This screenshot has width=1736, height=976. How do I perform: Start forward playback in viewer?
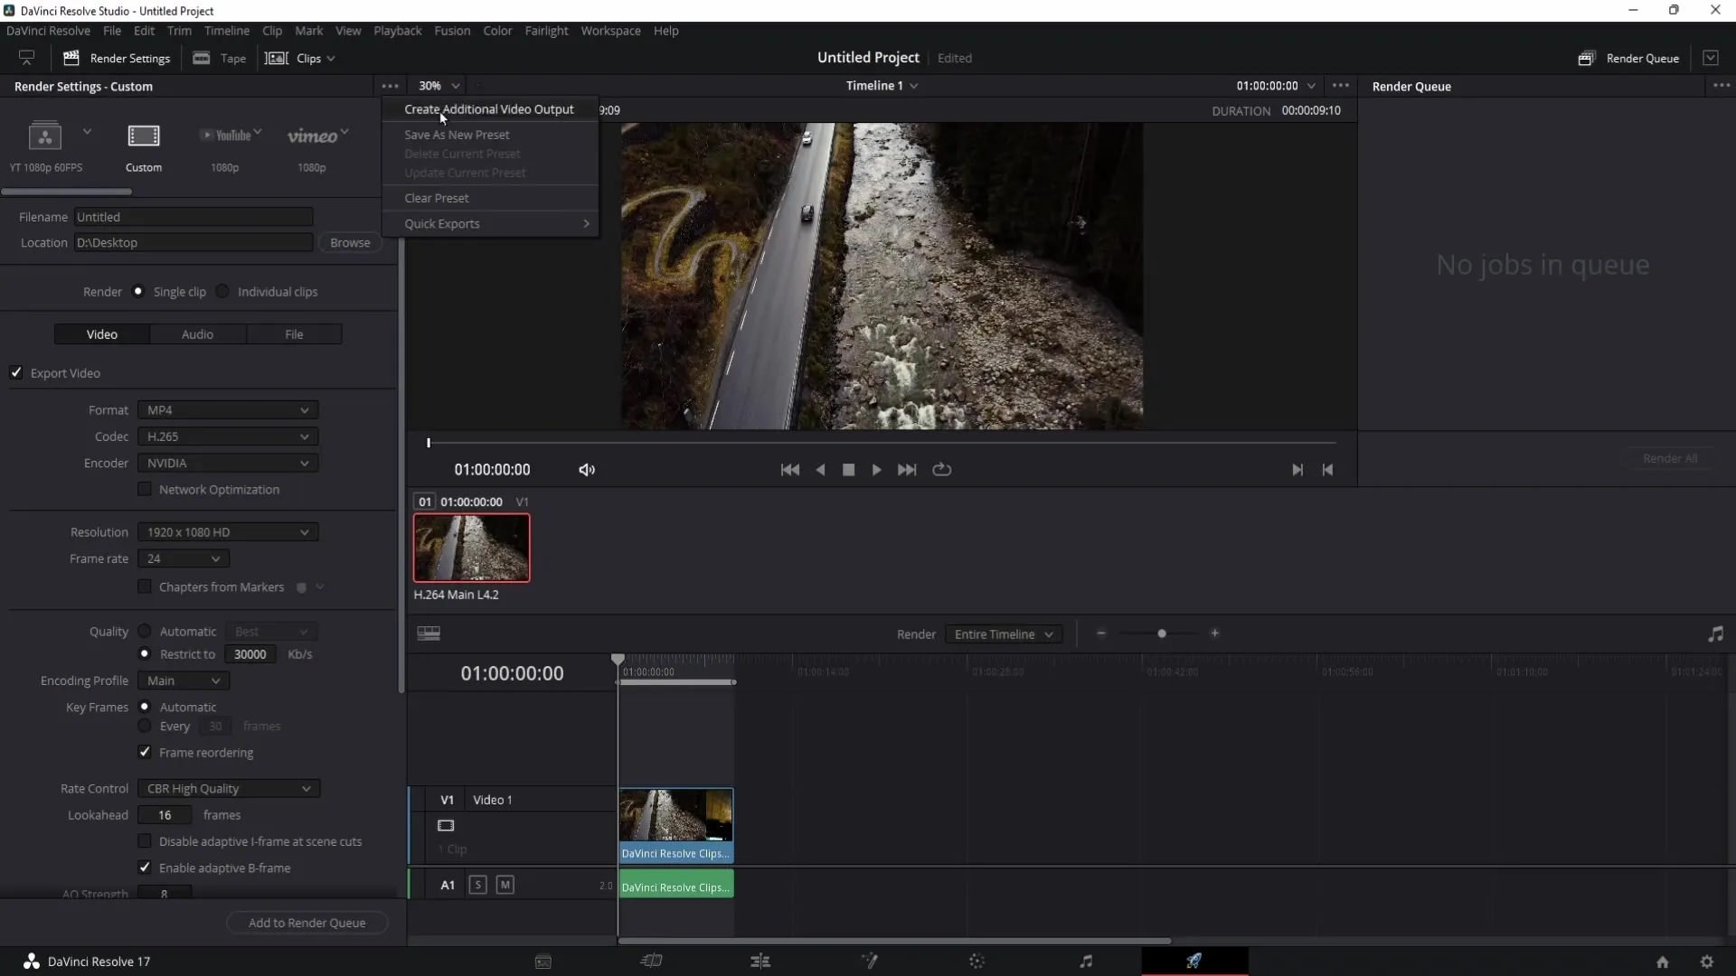click(x=876, y=470)
